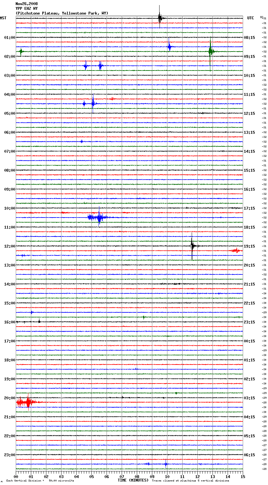Click the x-axis minute tick label 07
The width and height of the screenshot is (268, 485).
(122, 476)
